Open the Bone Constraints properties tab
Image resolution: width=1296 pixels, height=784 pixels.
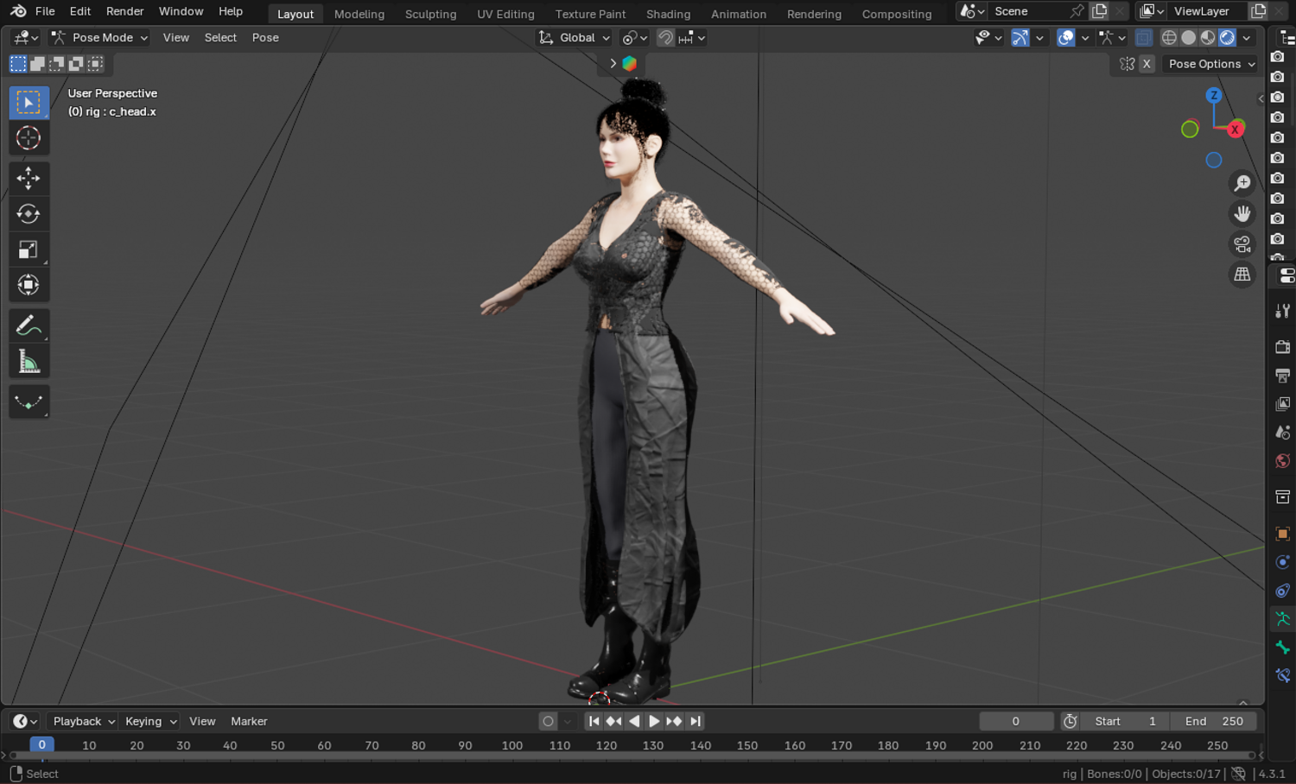pyautogui.click(x=1283, y=676)
